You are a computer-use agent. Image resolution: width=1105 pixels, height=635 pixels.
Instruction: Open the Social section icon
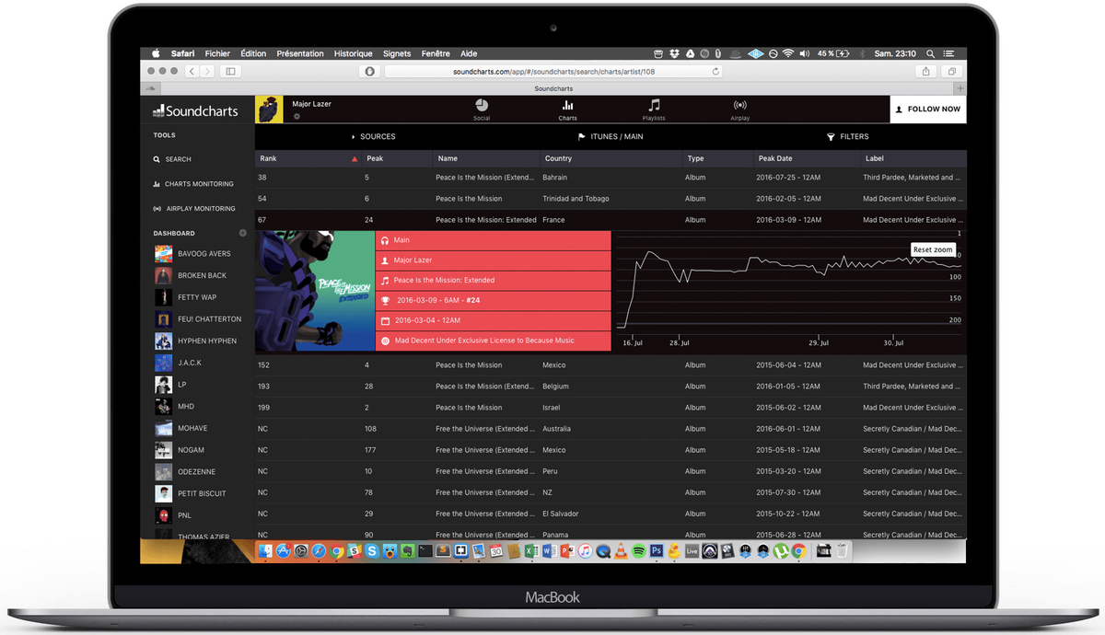click(x=482, y=105)
